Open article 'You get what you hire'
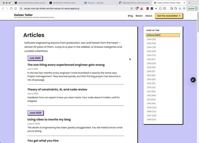This screenshot has width=199, height=143. tap(43, 141)
